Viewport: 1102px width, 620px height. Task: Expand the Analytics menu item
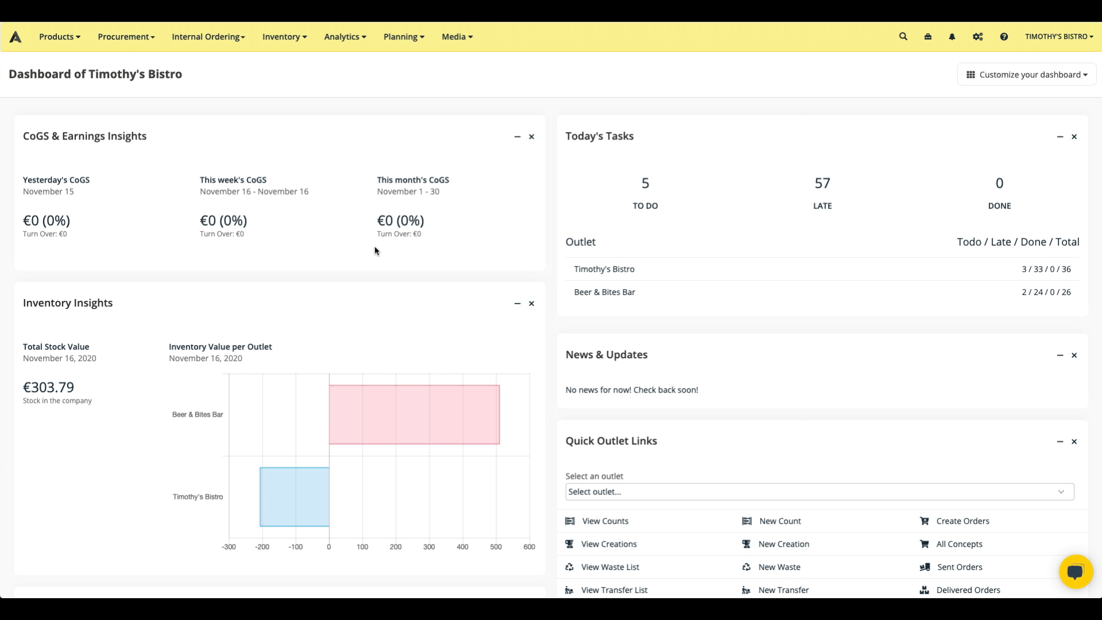click(345, 36)
